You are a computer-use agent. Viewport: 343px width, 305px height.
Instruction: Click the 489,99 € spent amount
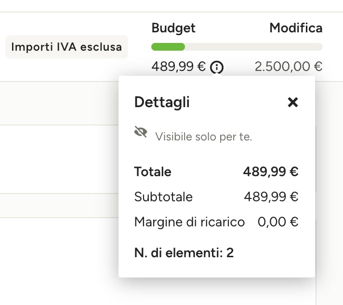click(x=179, y=67)
